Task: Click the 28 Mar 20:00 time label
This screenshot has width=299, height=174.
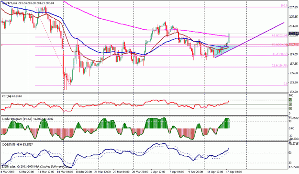Action: [x=140, y=172]
